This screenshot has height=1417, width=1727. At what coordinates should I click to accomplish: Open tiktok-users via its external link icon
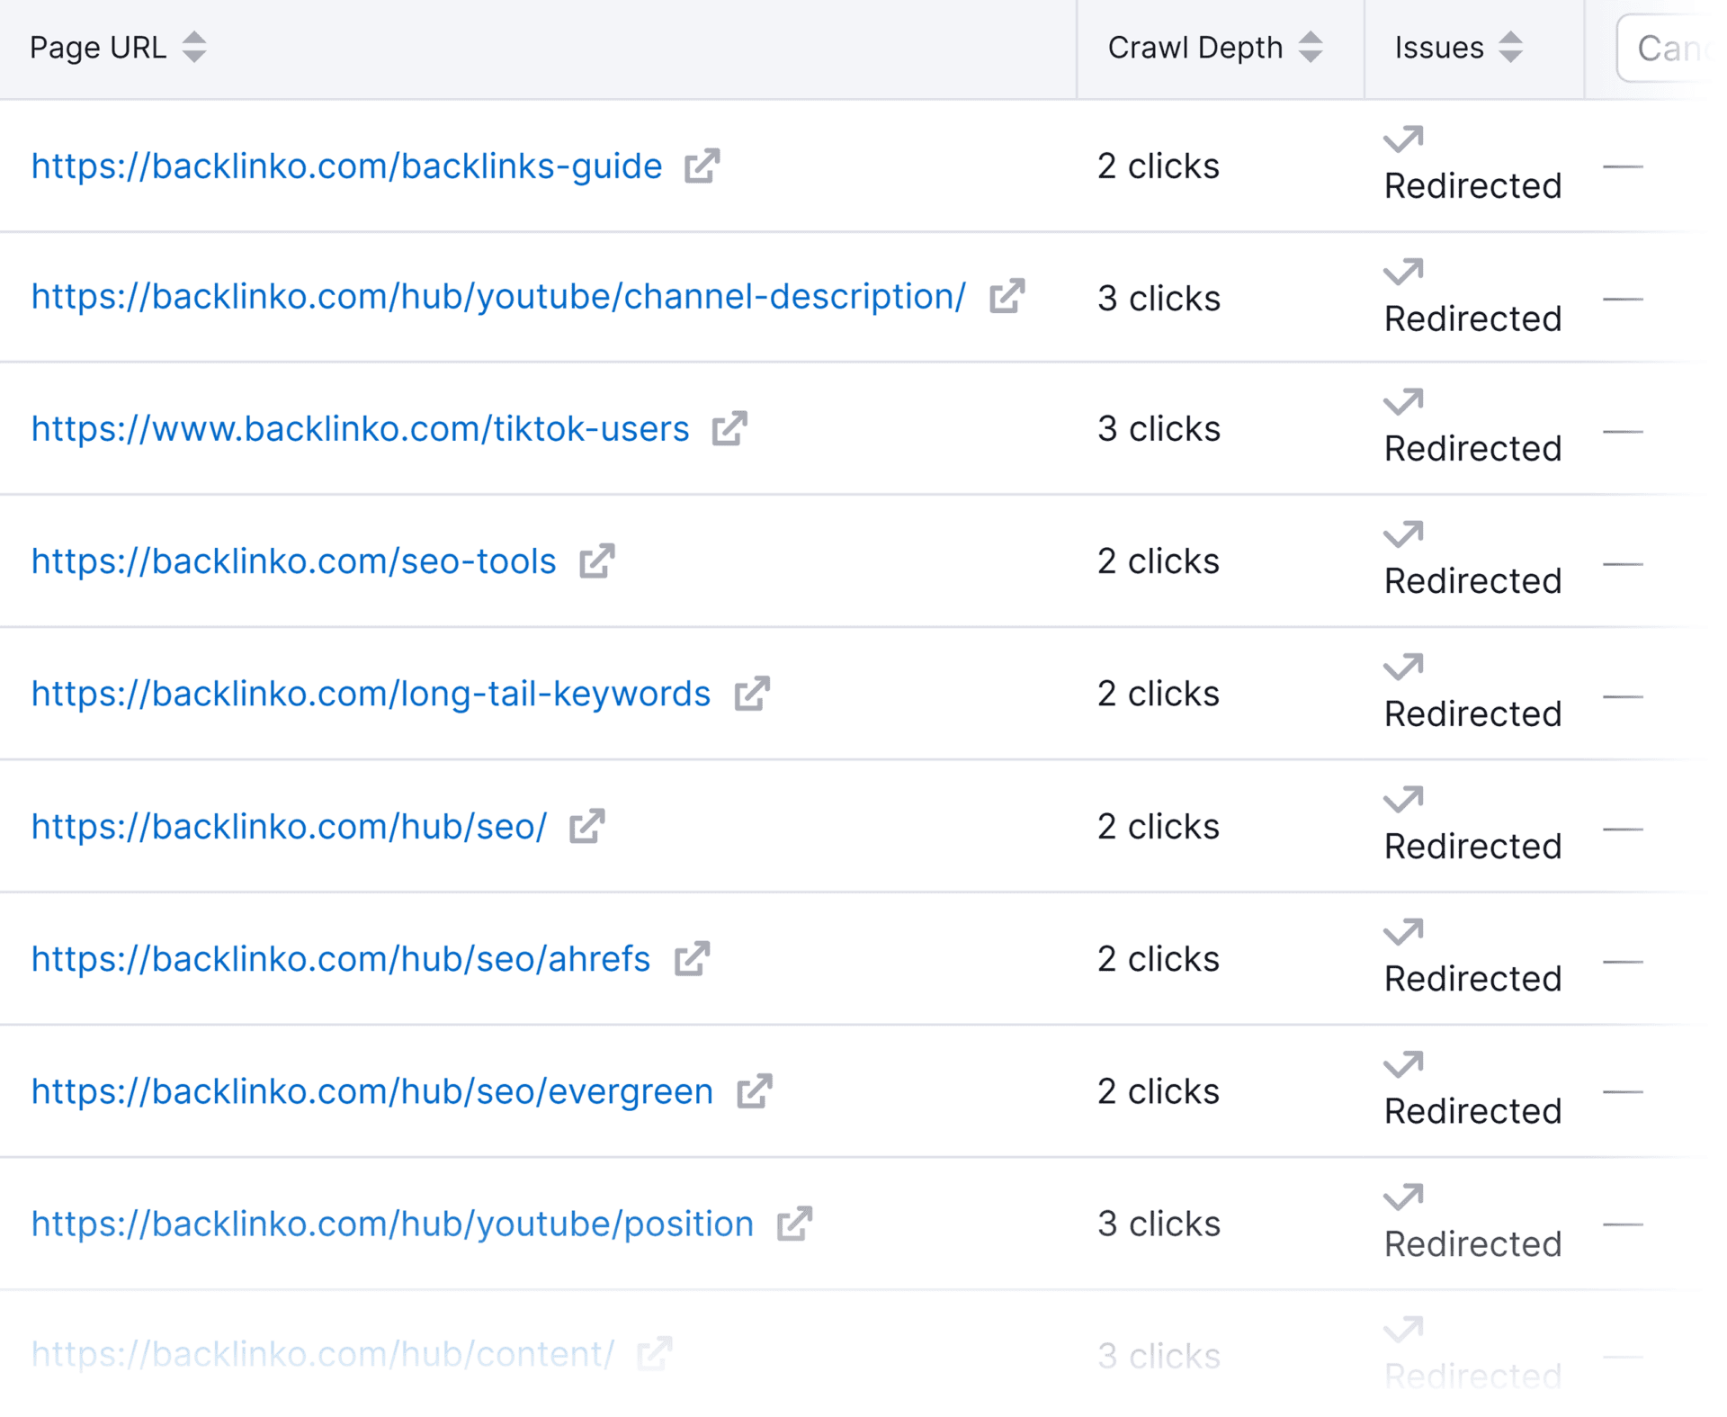(730, 429)
